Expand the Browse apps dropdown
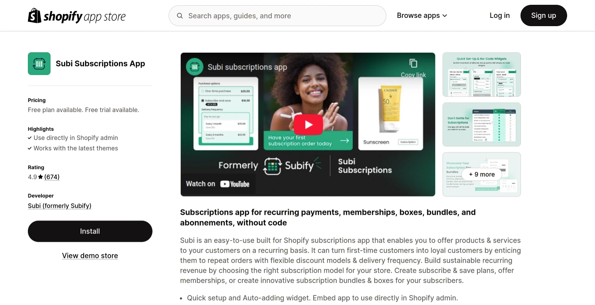Screen dimensions: 595x305 pos(422,16)
